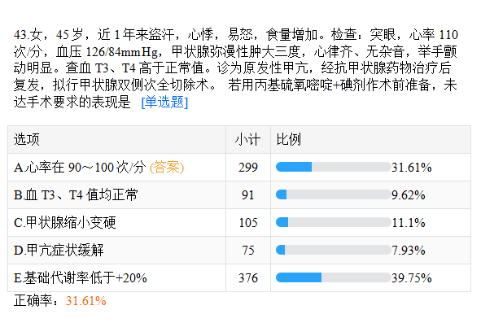Click the count 376 for option E

(248, 278)
